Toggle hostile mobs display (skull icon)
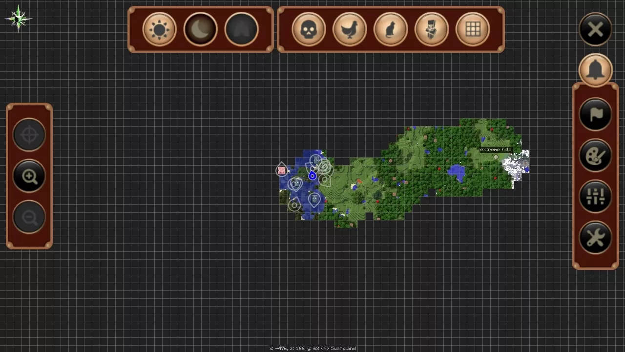Image resolution: width=625 pixels, height=352 pixels. pos(309,30)
